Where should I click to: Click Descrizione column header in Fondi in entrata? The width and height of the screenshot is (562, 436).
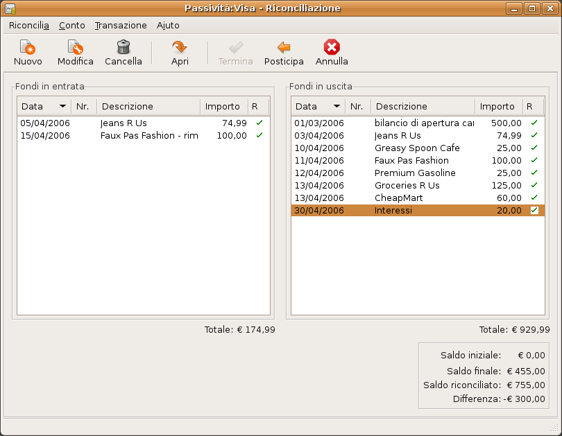[x=148, y=106]
